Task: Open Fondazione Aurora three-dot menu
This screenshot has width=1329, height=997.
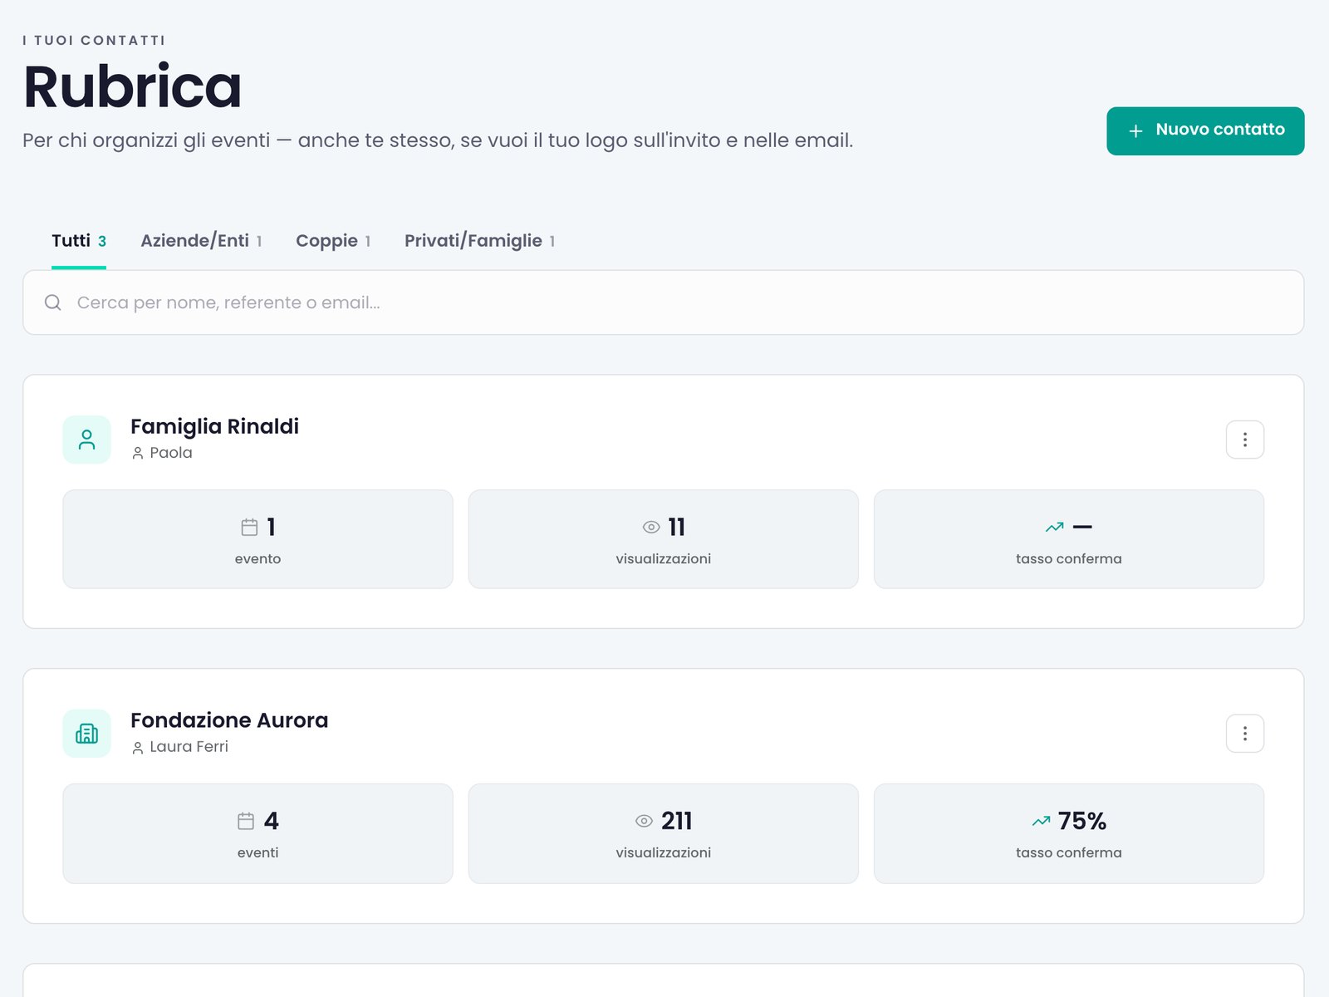Action: [1244, 734]
